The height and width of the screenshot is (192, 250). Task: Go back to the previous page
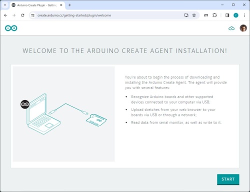pos(5,15)
